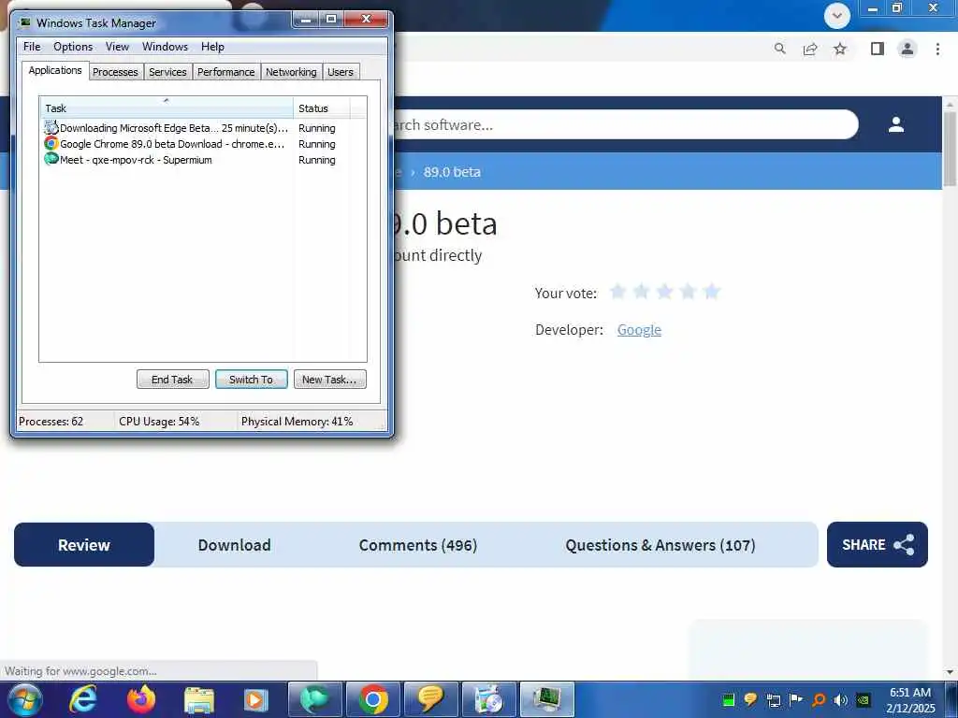Click the End Task button

click(x=172, y=380)
